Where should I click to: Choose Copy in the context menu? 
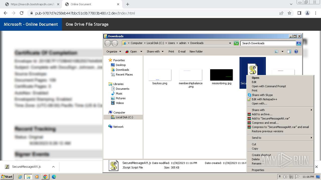[280, 148]
